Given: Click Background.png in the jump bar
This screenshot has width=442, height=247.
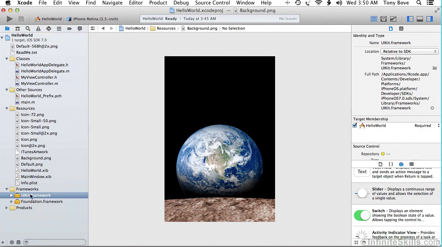Looking at the screenshot, I should pos(199,28).
